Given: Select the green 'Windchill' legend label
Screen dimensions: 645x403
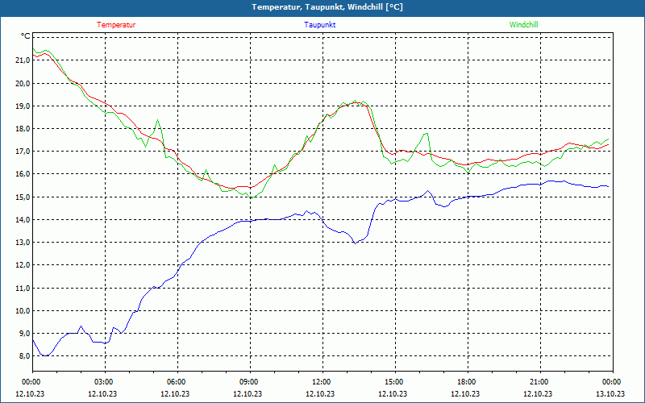Looking at the screenshot, I should tap(523, 25).
